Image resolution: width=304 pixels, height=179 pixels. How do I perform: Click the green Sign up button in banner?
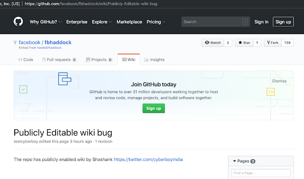coord(153,108)
